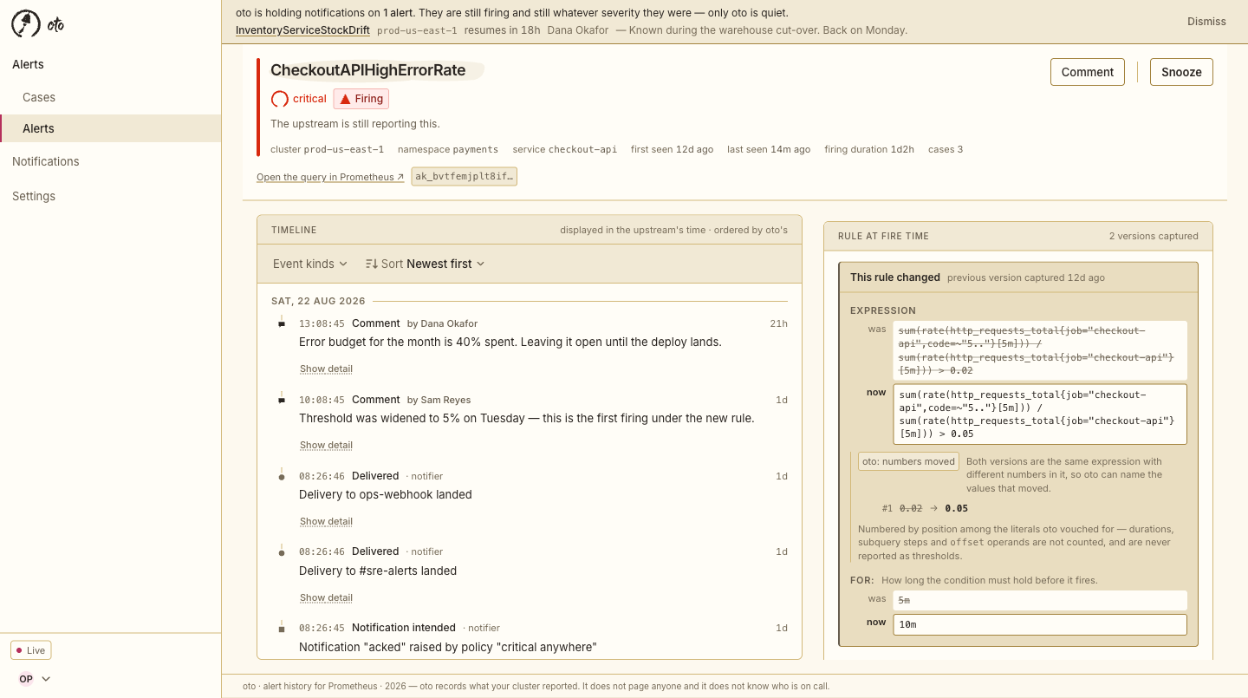
Task: Select the highlighted Alerts sidebar item
Action: tap(111, 128)
